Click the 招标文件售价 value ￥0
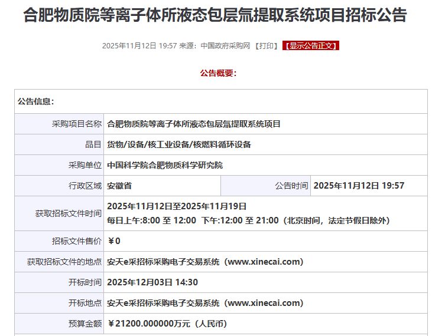432x336 pixels. pyautogui.click(x=114, y=241)
